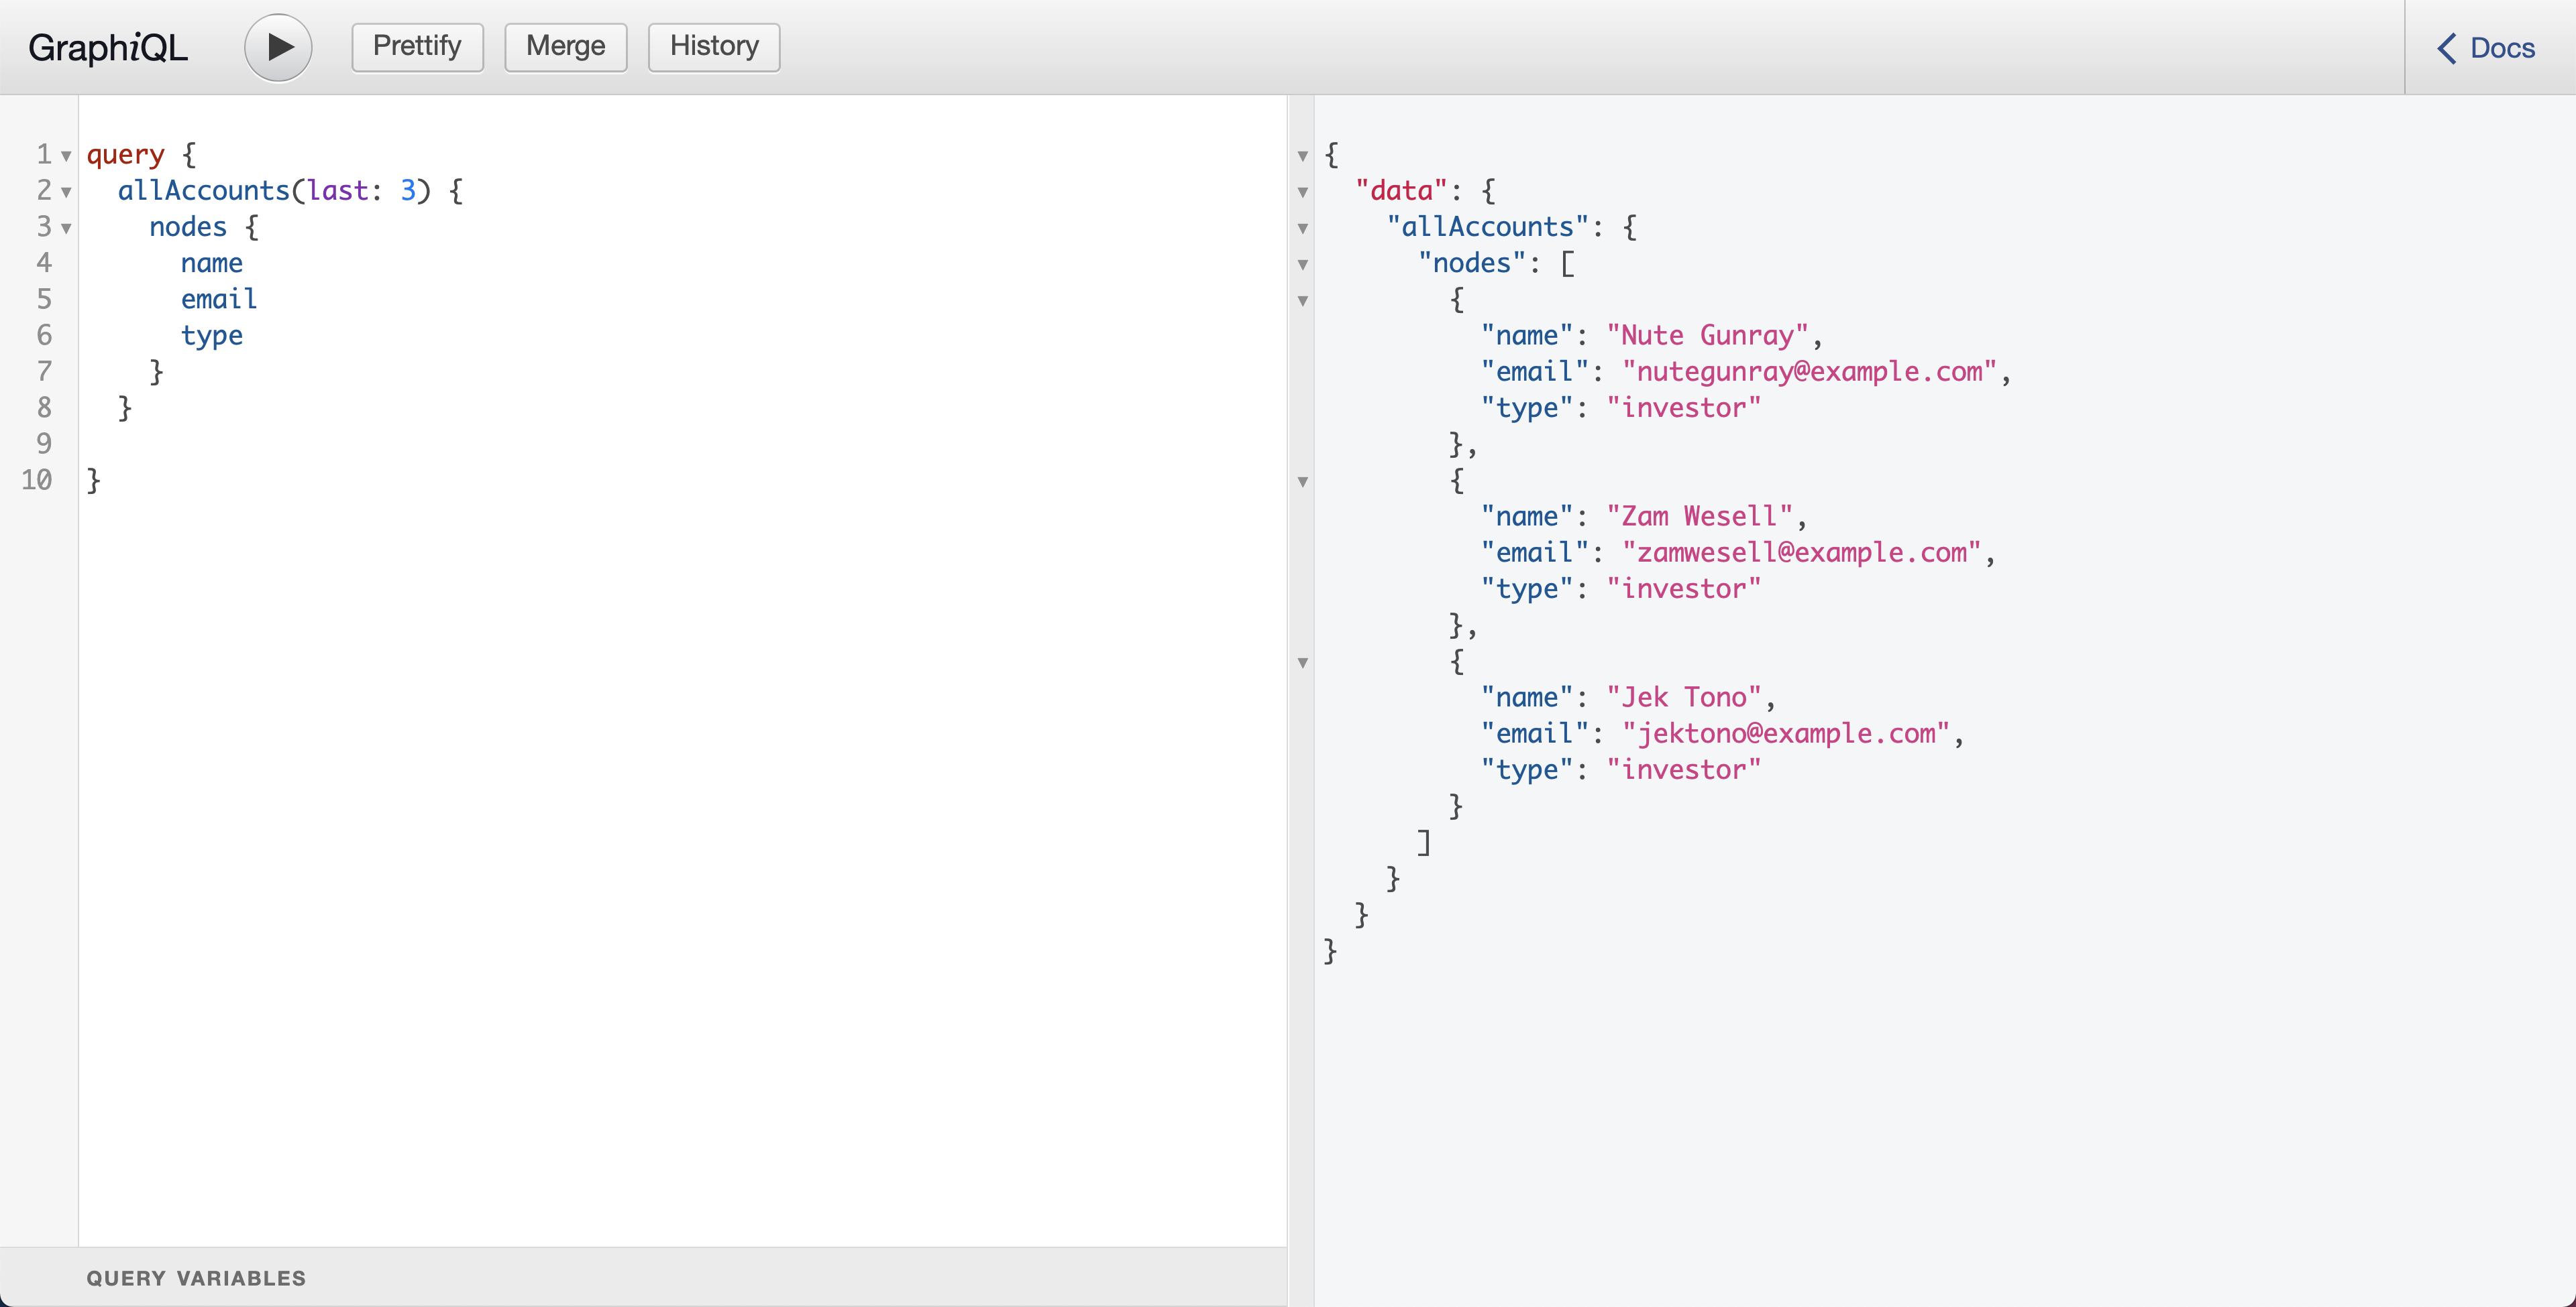This screenshot has height=1307, width=2576.
Task: Click "zamwesell@example.com" in the results
Action: [x=1802, y=552]
